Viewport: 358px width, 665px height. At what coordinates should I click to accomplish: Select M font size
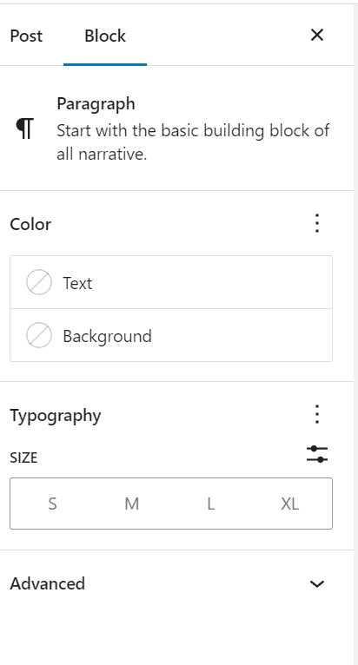[x=132, y=504]
